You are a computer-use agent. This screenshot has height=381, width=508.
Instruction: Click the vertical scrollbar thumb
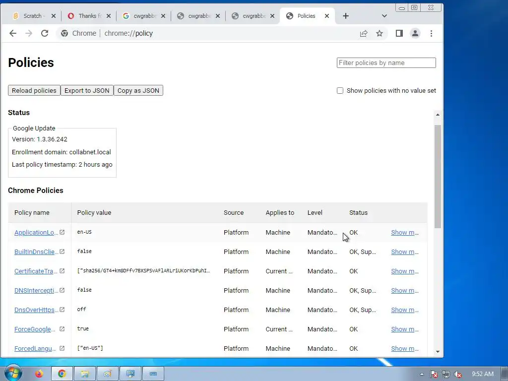(x=438, y=177)
